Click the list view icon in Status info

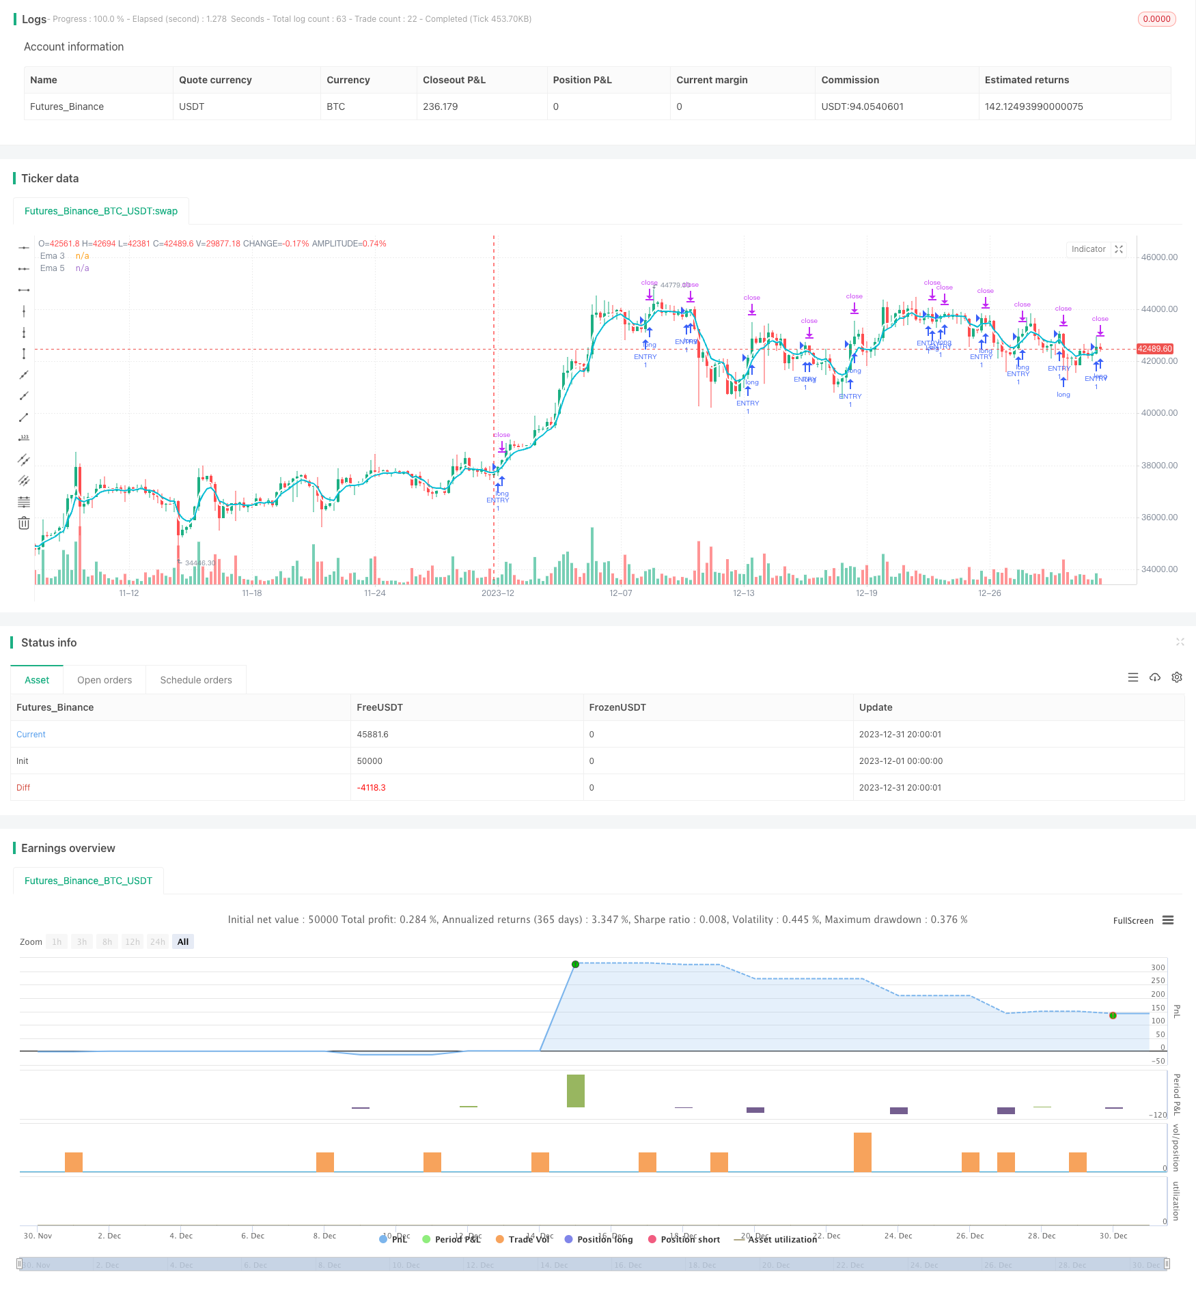click(1133, 677)
